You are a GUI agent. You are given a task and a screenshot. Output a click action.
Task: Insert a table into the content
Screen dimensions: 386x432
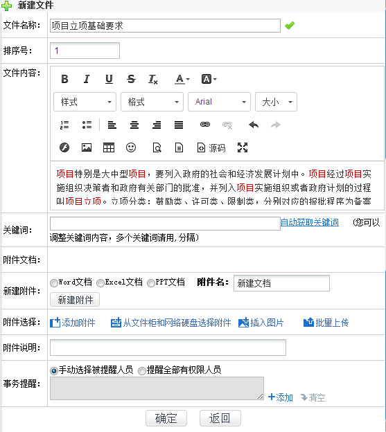point(109,147)
